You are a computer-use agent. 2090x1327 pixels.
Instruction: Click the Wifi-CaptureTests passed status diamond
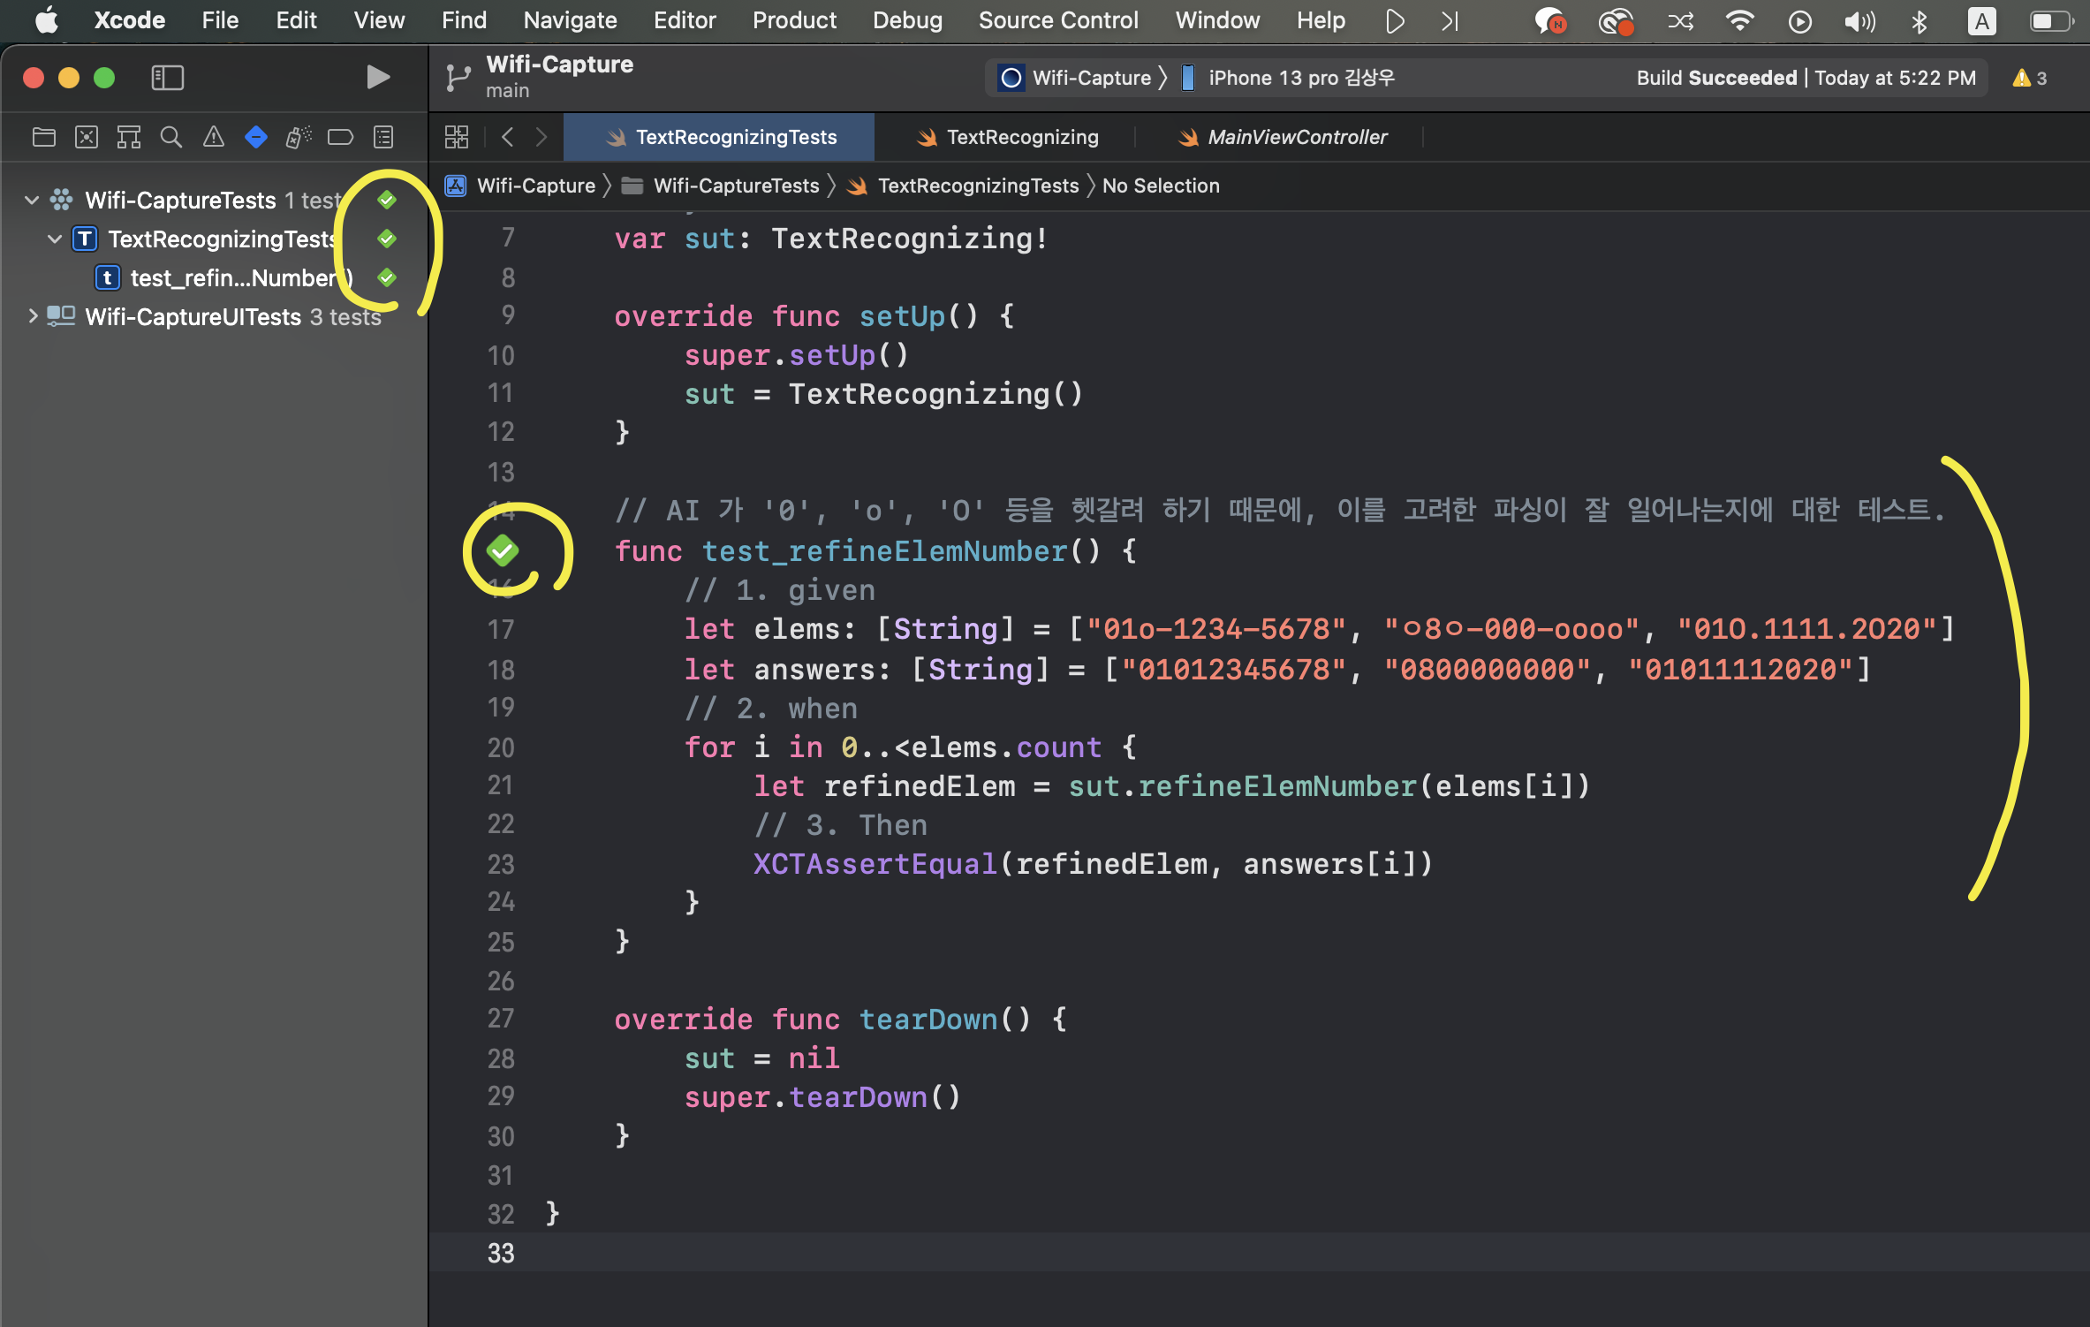(x=387, y=200)
